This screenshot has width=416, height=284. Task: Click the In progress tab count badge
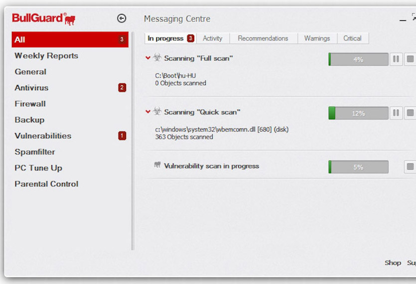(190, 38)
